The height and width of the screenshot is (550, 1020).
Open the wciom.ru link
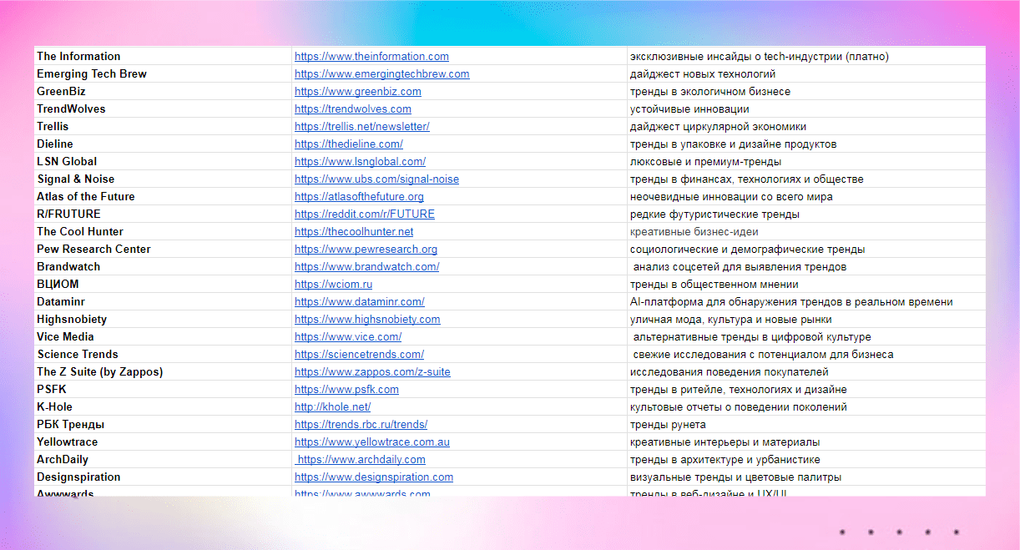tap(333, 285)
